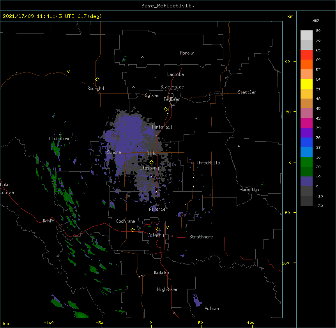The width and height of the screenshot is (336, 328).
Task: Click the Stettler label
Action: pos(247,92)
